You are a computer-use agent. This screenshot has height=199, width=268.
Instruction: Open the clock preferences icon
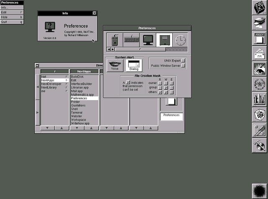(x=180, y=40)
